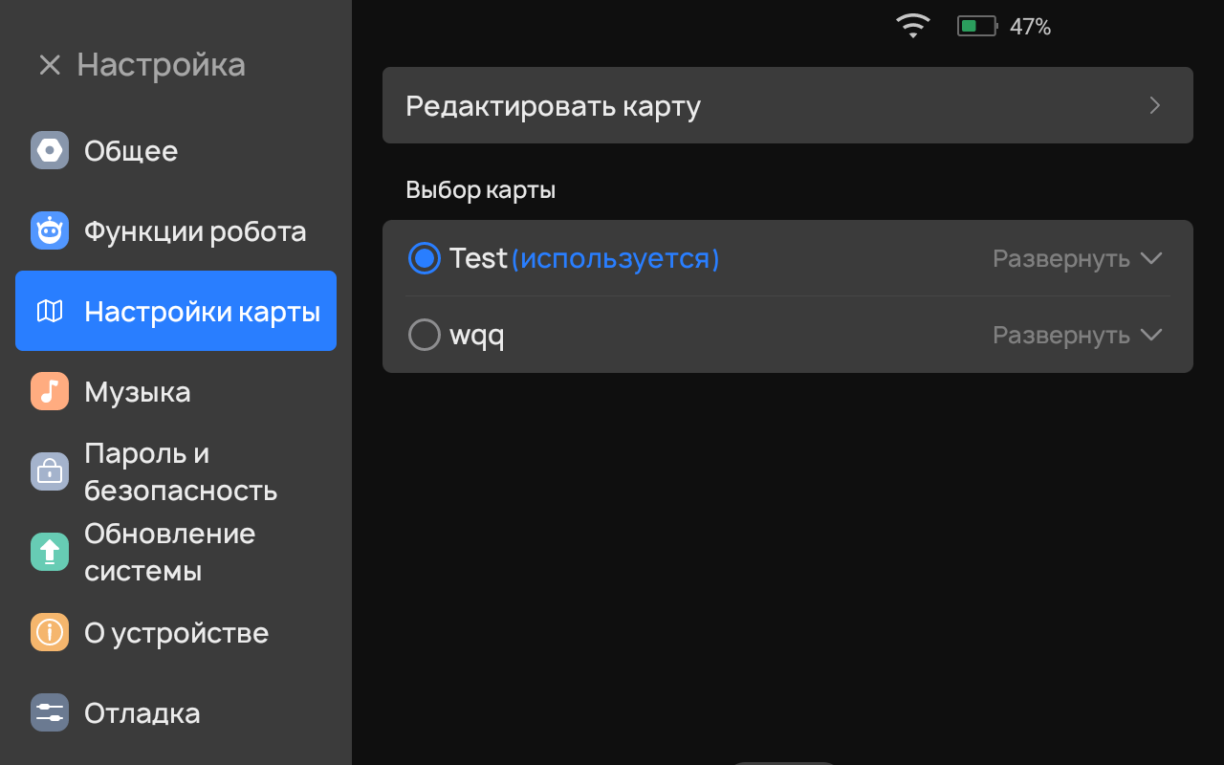Open the Музыка settings section
This screenshot has width=1224, height=765.
[138, 392]
